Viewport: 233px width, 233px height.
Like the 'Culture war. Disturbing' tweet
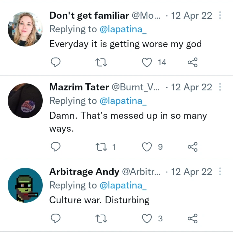click(147, 219)
